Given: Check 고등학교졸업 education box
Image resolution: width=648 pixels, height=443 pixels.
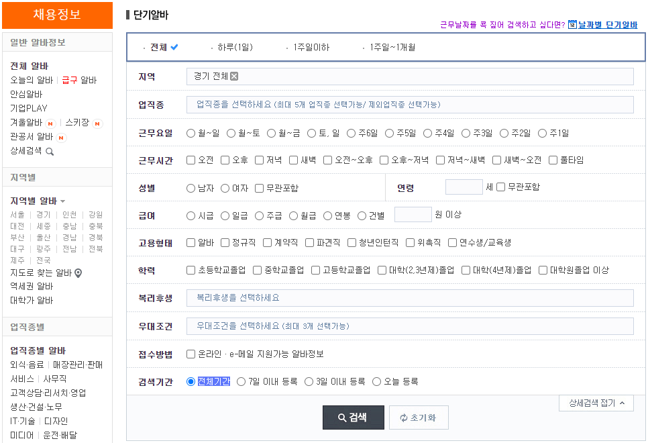Looking at the screenshot, I should pyautogui.click(x=315, y=270).
